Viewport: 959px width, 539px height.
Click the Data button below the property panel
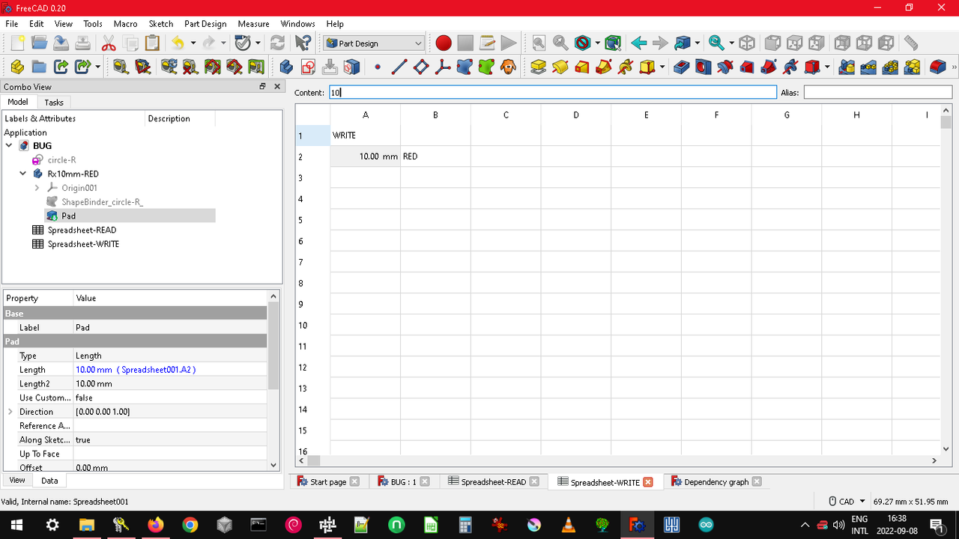tap(49, 480)
